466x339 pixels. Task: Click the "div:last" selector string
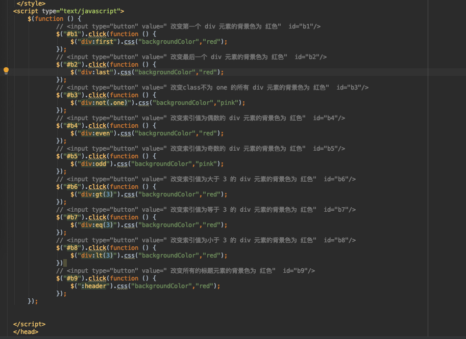click(x=95, y=72)
